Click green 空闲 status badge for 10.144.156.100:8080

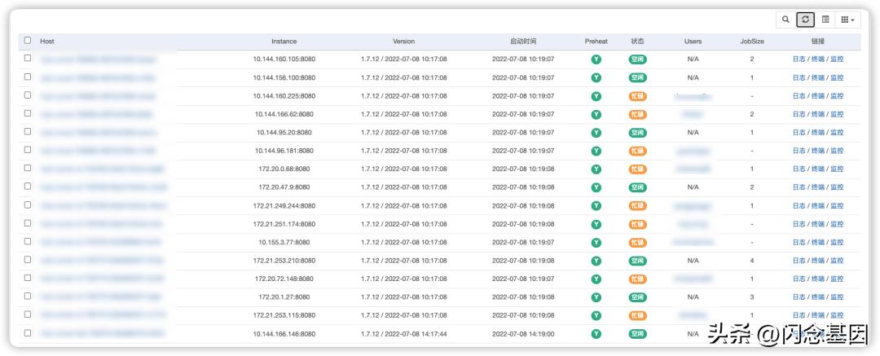click(x=637, y=77)
